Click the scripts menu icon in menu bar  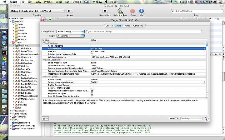(106, 2)
